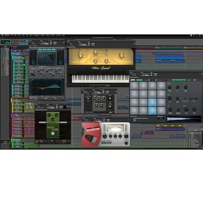The image size is (203, 203).
Task: Select the large bright blue clip in timeline
Action: [x=170, y=58]
